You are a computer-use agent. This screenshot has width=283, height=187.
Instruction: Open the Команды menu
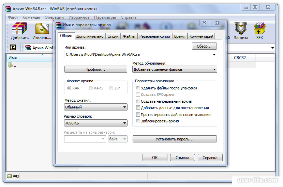coord(31,17)
